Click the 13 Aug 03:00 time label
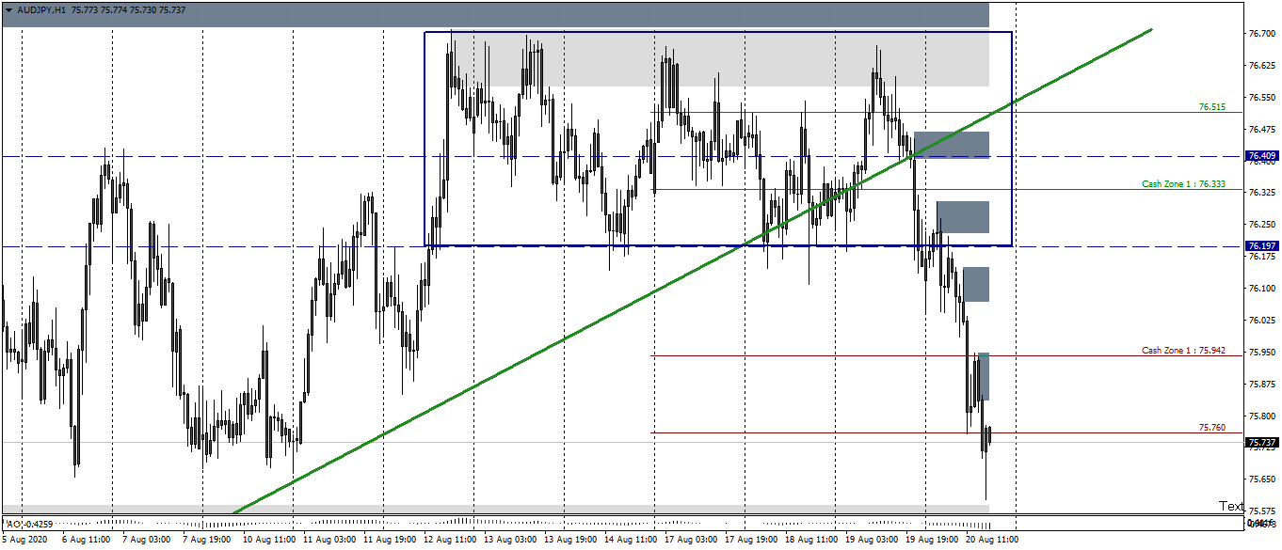This screenshot has height=550, width=1282. (511, 541)
